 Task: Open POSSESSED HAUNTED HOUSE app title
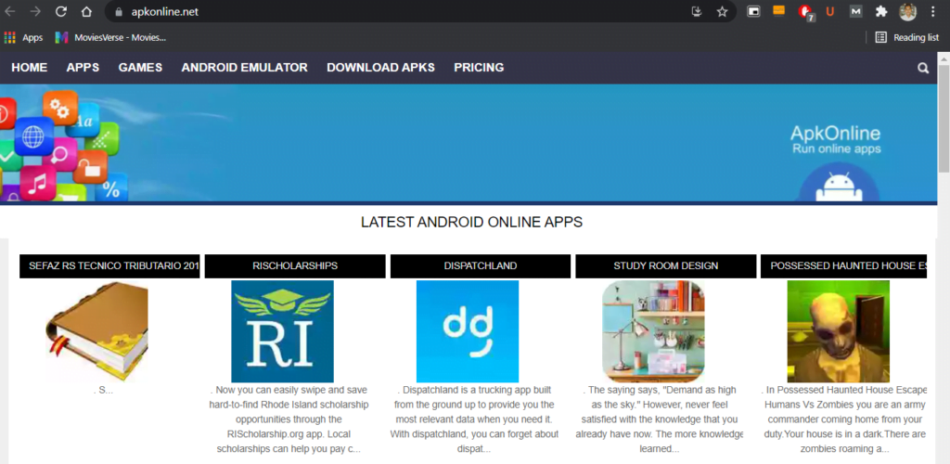pos(843,266)
